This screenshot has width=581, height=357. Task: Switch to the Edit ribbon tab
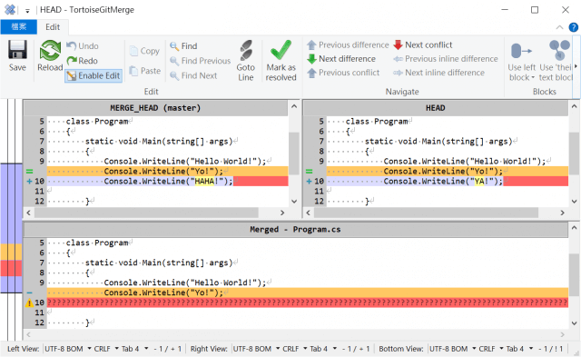pyautogui.click(x=53, y=27)
